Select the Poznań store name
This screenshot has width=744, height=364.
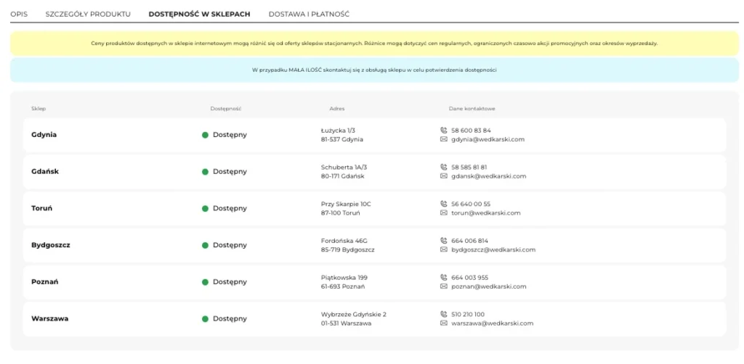click(x=45, y=282)
